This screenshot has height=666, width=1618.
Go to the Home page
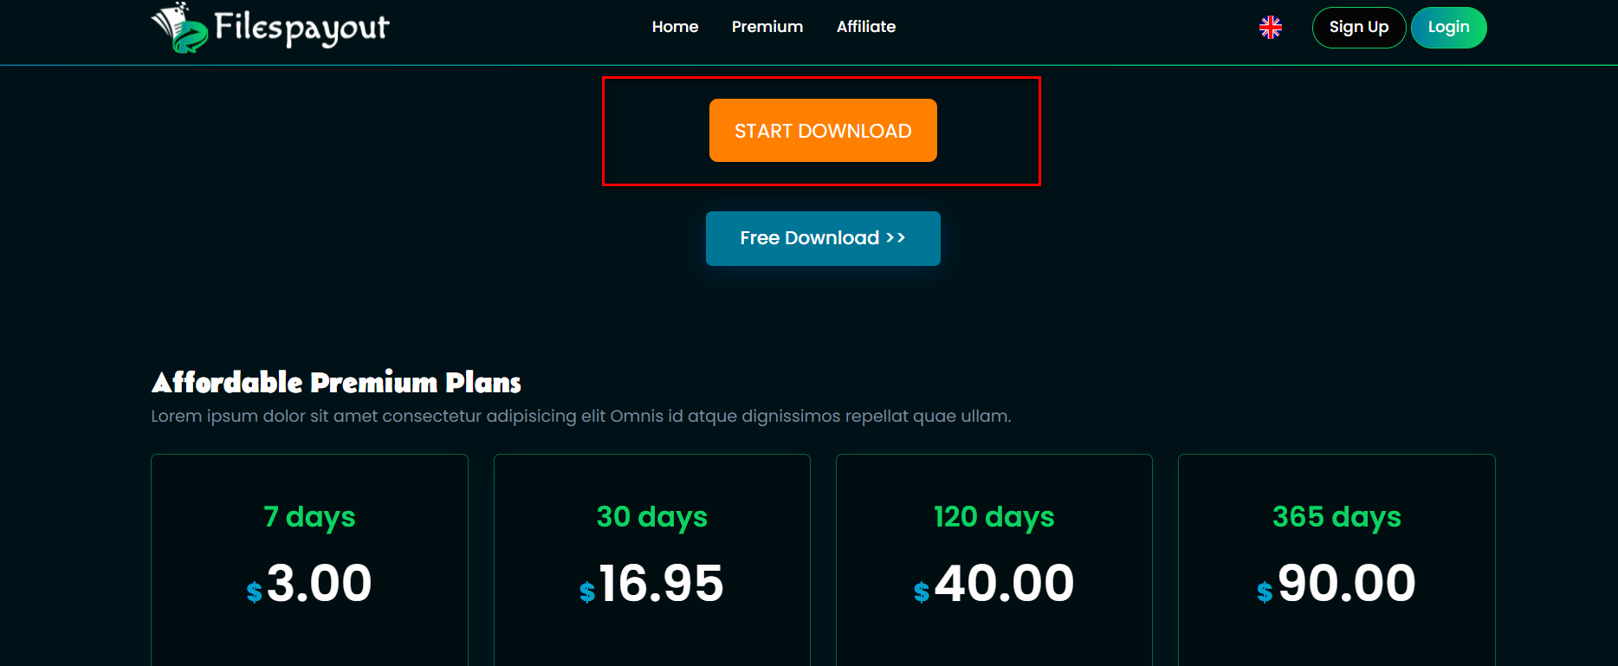[675, 27]
